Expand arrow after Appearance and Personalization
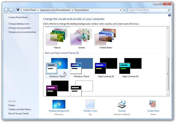 tap(73, 10)
